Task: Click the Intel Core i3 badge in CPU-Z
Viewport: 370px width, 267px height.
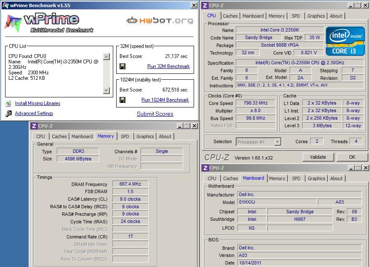Action: [345, 41]
